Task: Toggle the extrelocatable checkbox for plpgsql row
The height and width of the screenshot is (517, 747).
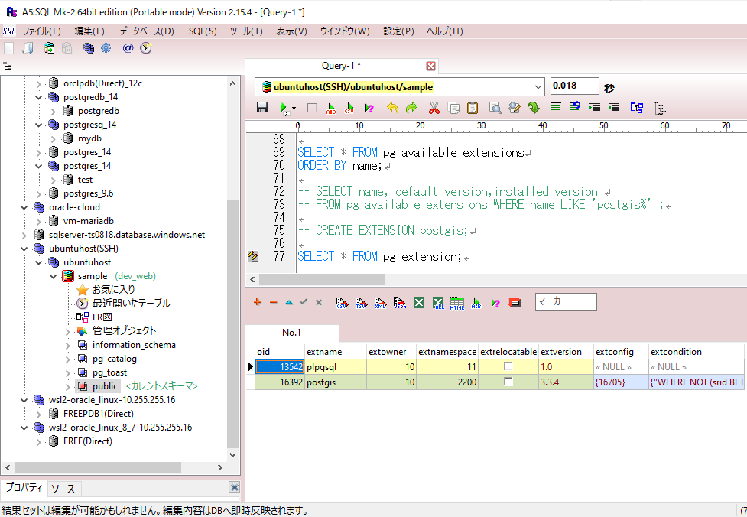Action: [509, 366]
